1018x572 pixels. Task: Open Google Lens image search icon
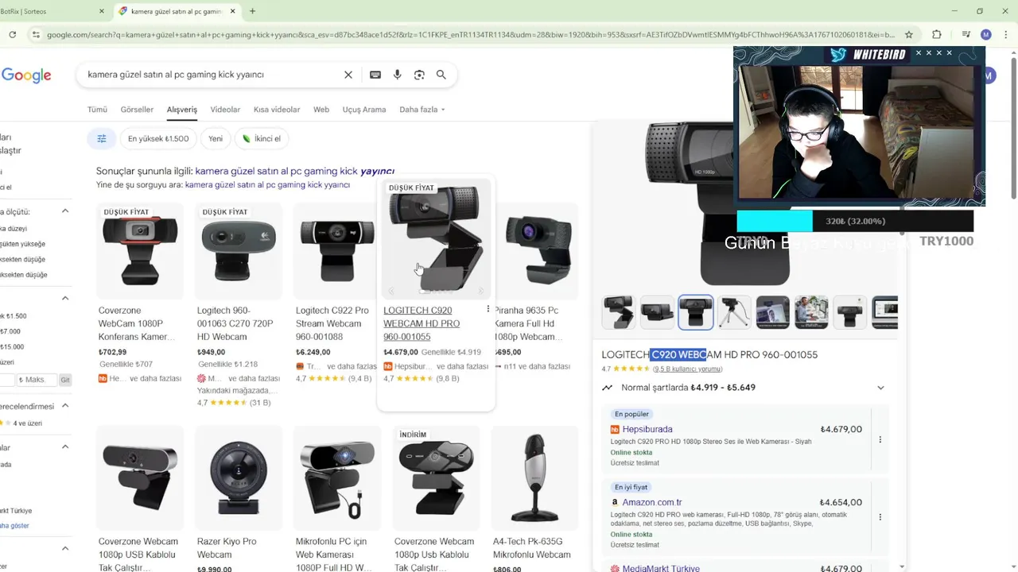(x=419, y=75)
